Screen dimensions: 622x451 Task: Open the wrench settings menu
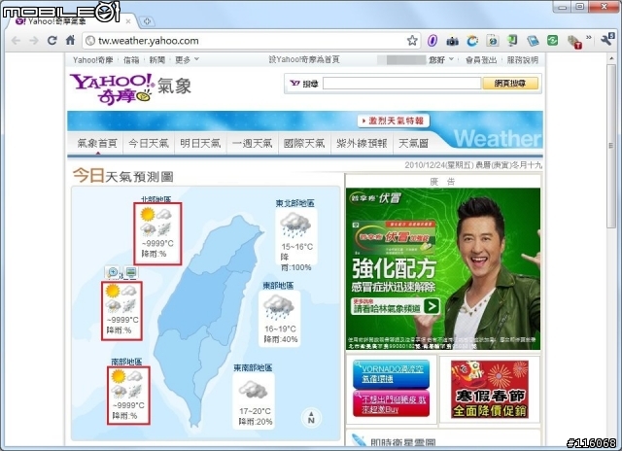pos(607,40)
